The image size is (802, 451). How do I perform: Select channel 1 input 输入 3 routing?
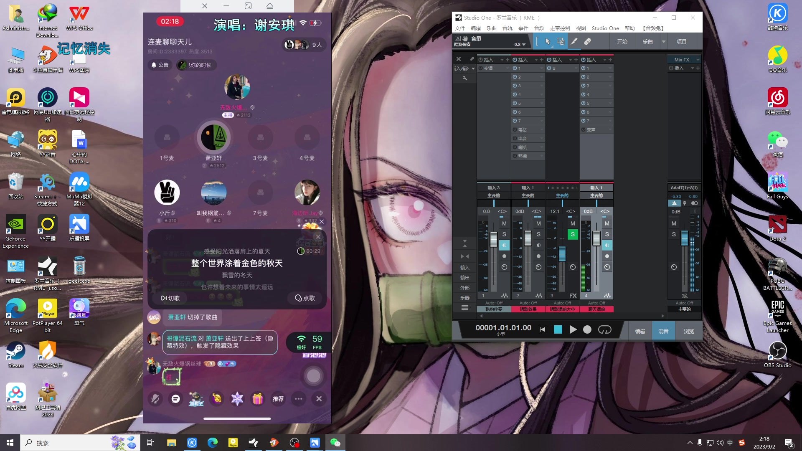click(494, 187)
